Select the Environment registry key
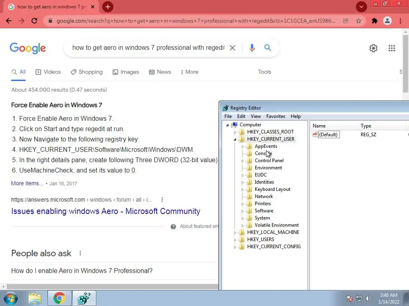The height and width of the screenshot is (306, 409). tap(268, 168)
